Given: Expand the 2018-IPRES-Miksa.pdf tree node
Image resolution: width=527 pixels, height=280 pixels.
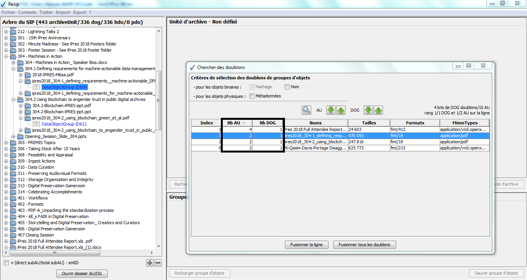Looking at the screenshot, I should 21,75.
